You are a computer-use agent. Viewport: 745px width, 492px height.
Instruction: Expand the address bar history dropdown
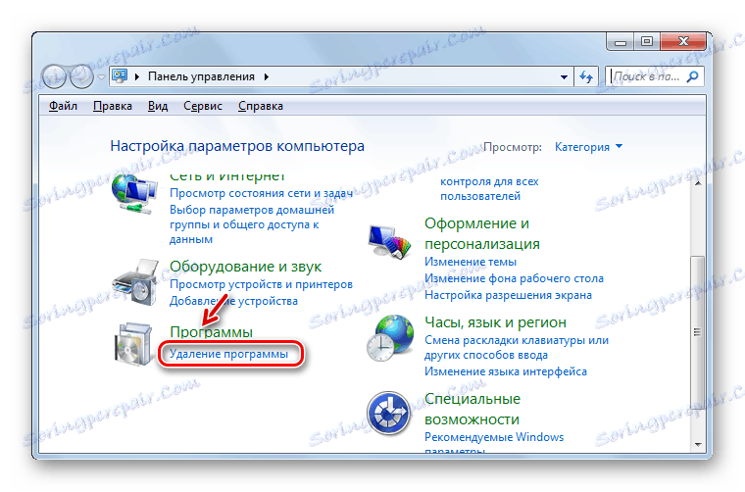(x=564, y=76)
